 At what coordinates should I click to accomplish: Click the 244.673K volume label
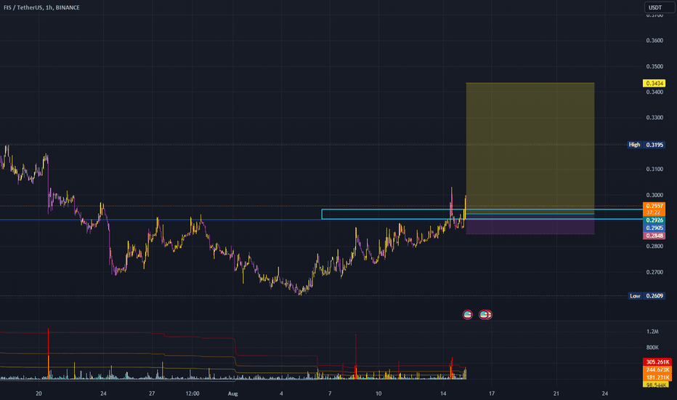click(657, 369)
